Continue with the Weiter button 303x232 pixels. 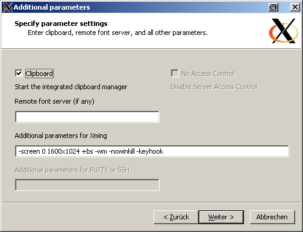point(221,217)
